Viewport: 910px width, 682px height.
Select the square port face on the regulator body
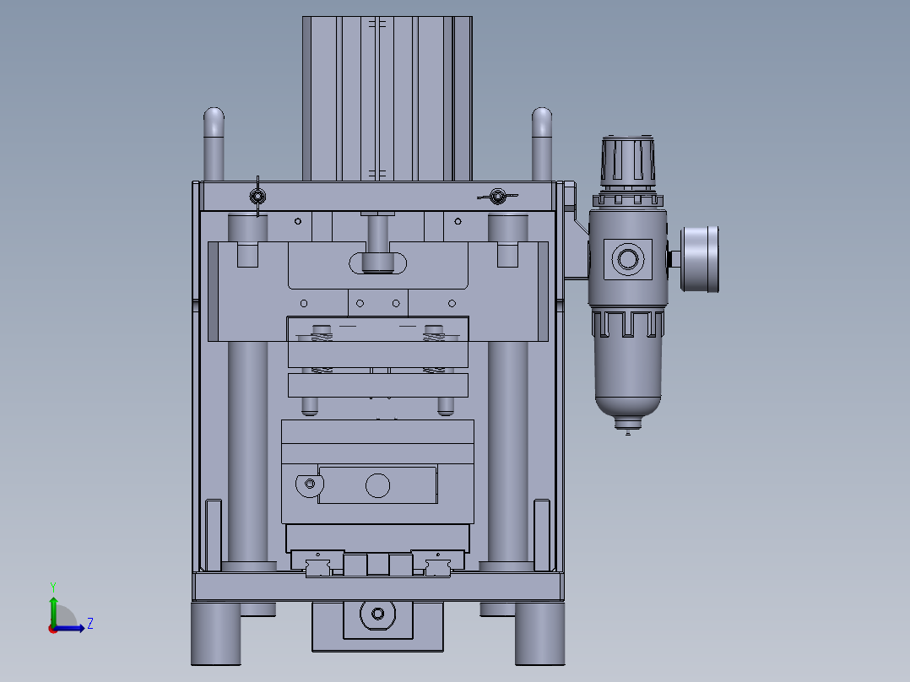[x=628, y=259]
